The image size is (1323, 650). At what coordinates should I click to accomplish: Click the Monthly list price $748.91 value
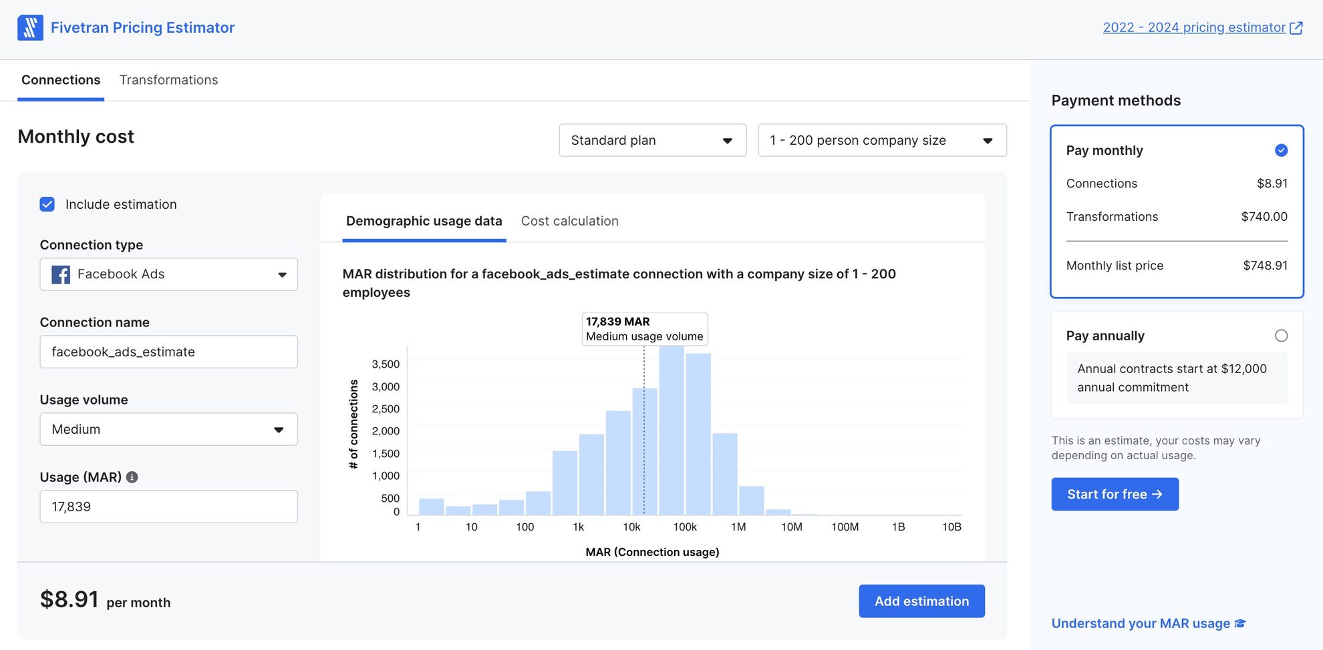(1266, 266)
